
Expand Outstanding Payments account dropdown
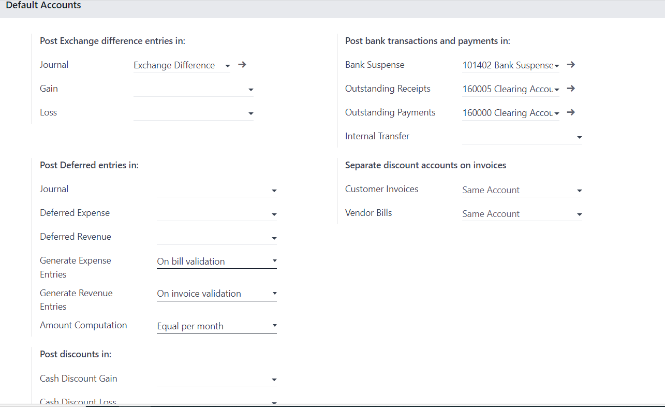point(557,113)
